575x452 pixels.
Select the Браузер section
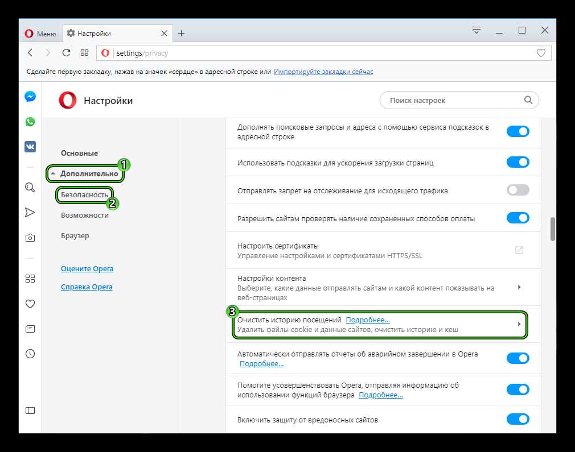click(x=75, y=235)
